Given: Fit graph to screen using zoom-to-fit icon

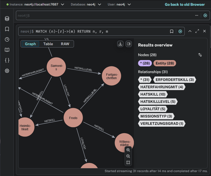Looking at the screenshot, I should (128, 162).
